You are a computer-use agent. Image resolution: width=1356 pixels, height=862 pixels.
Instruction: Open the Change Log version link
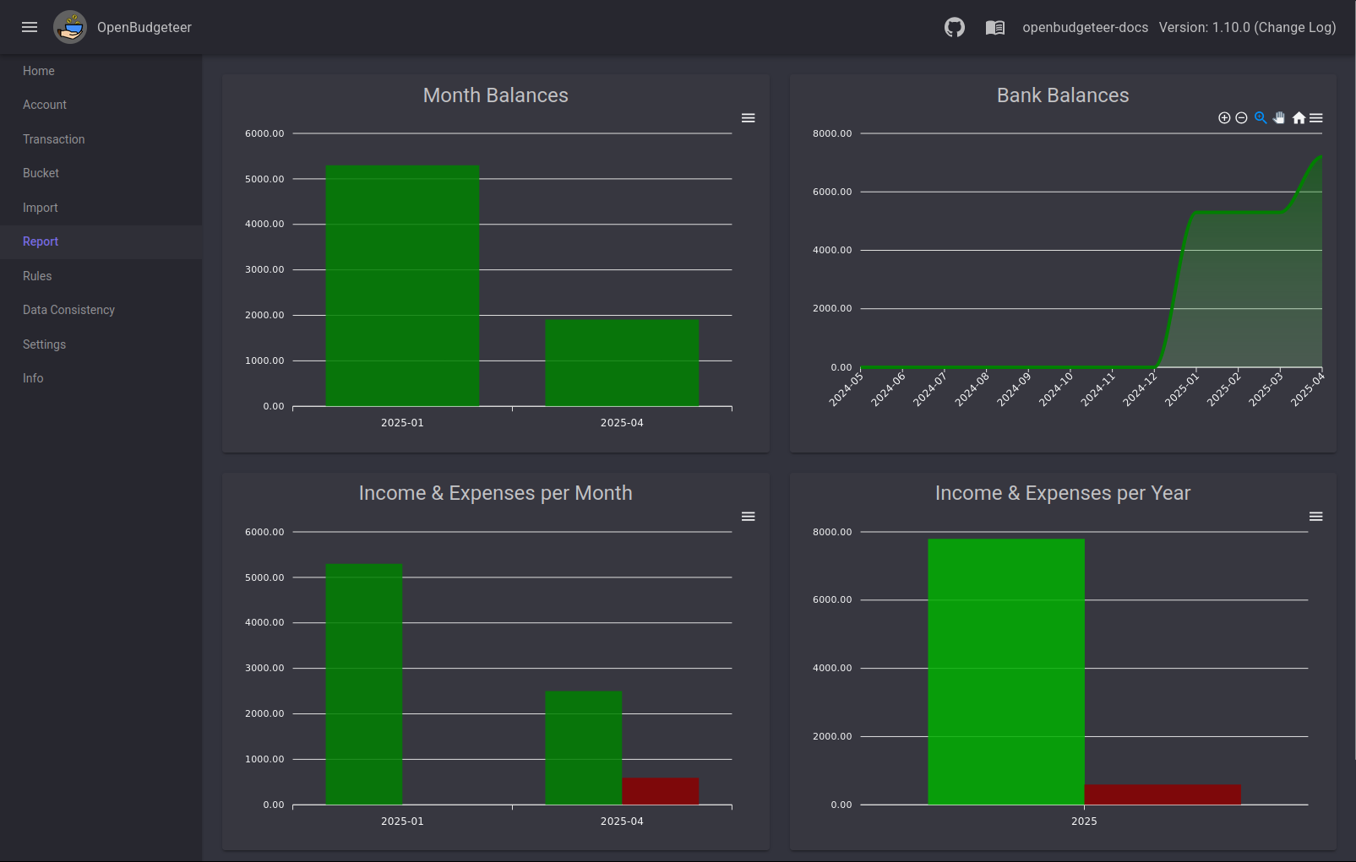(x=1247, y=28)
